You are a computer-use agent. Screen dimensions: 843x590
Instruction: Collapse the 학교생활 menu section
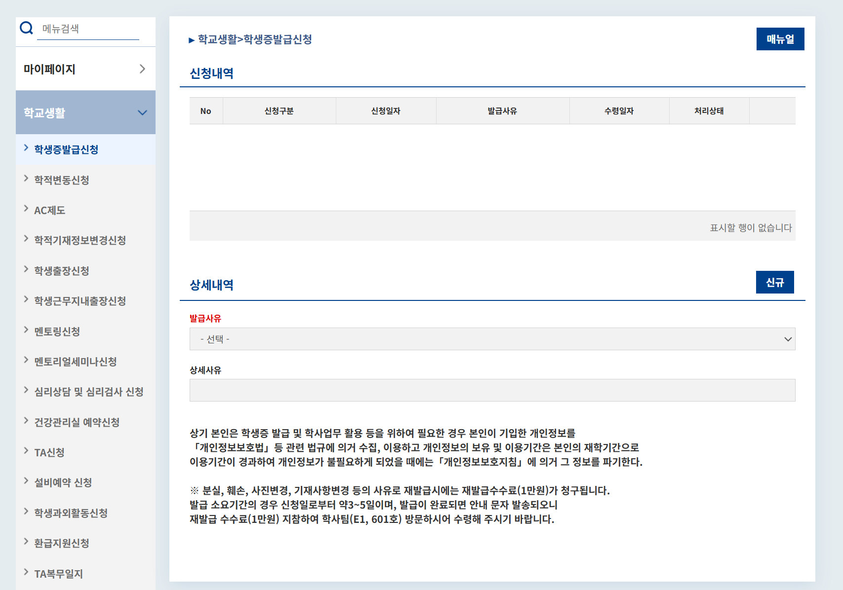[85, 112]
